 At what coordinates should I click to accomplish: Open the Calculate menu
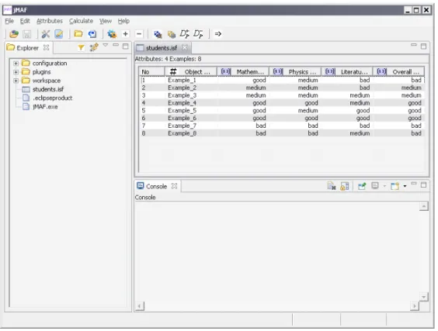pos(81,21)
